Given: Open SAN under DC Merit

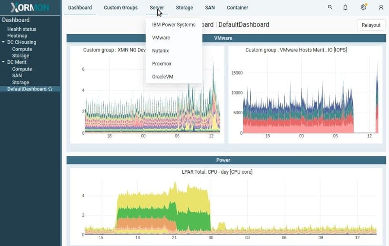Looking at the screenshot, I should point(17,75).
